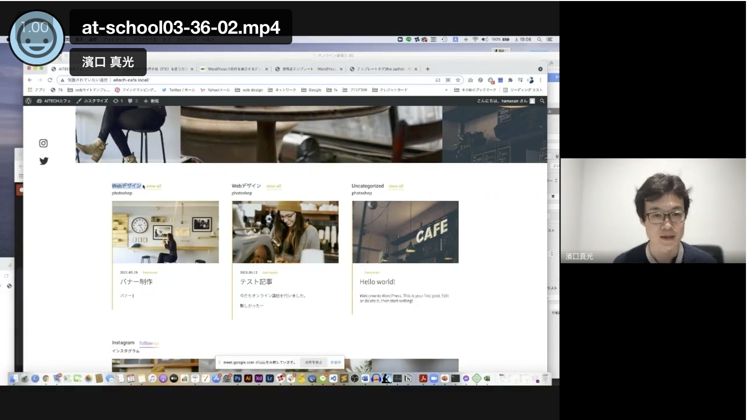
Task: Open the Time Machine menu bar icon
Action: pyautogui.click(x=445, y=39)
